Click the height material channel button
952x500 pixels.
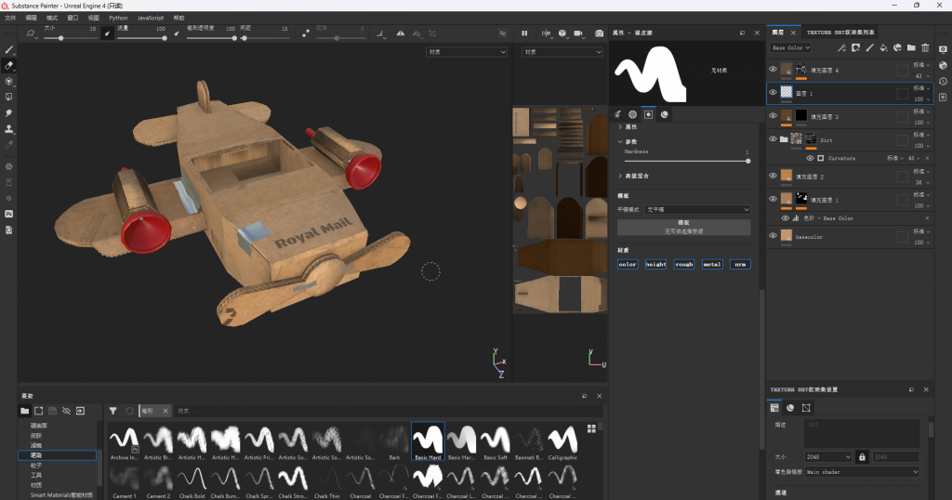tap(656, 264)
